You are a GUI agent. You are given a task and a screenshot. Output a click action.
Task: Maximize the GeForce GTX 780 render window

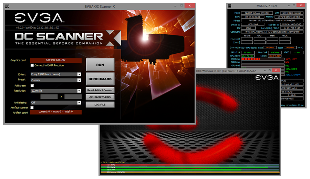click(269, 70)
